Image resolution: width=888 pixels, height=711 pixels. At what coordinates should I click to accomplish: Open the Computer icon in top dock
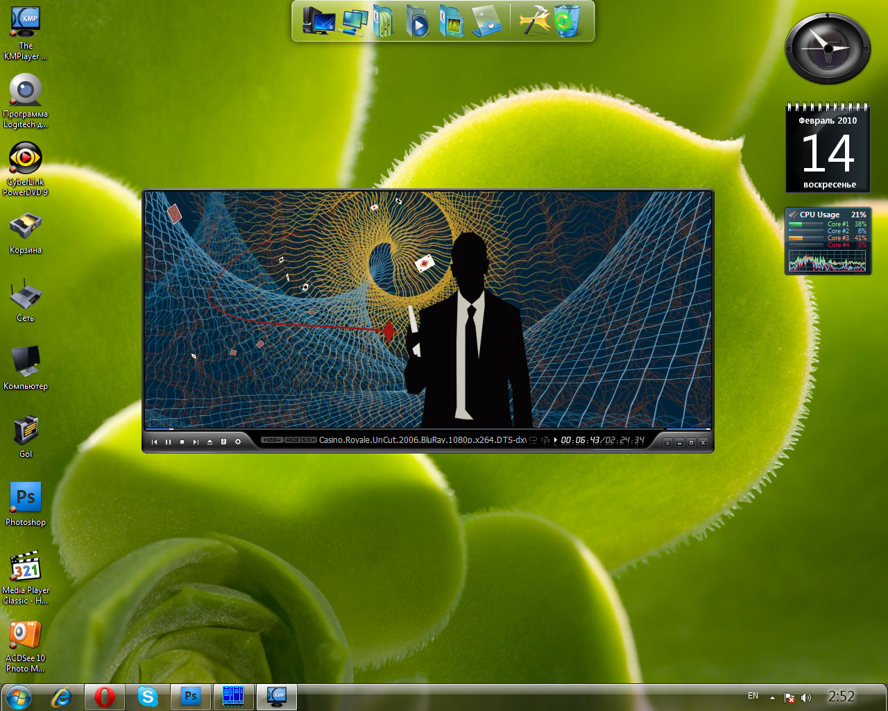click(x=318, y=21)
